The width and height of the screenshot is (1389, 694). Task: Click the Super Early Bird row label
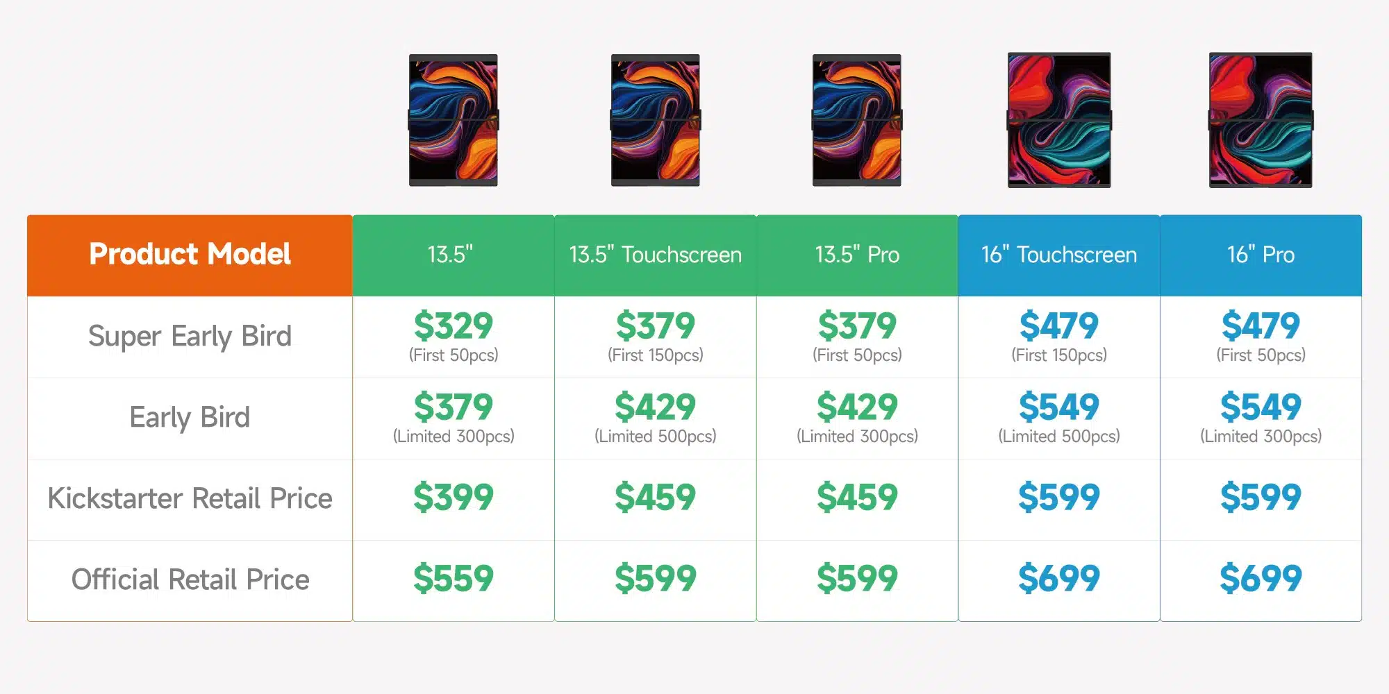point(190,337)
